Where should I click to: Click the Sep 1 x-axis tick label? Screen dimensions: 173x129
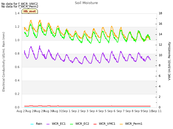click(x=66, y=111)
